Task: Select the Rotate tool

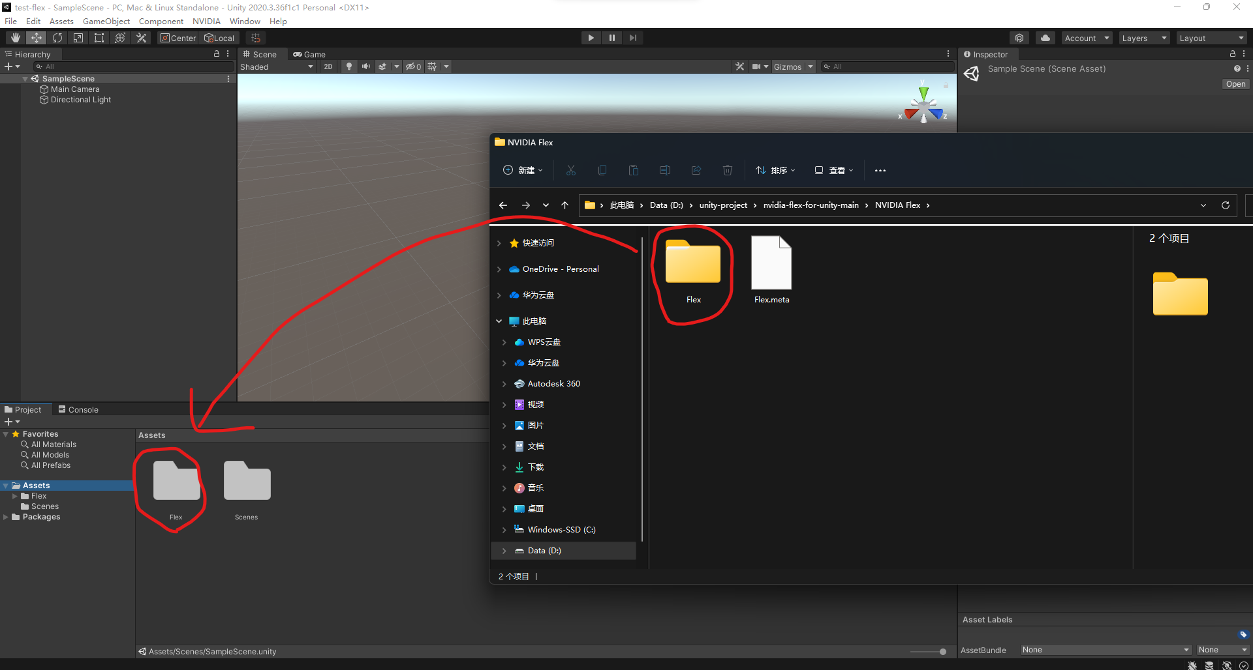Action: (x=57, y=38)
